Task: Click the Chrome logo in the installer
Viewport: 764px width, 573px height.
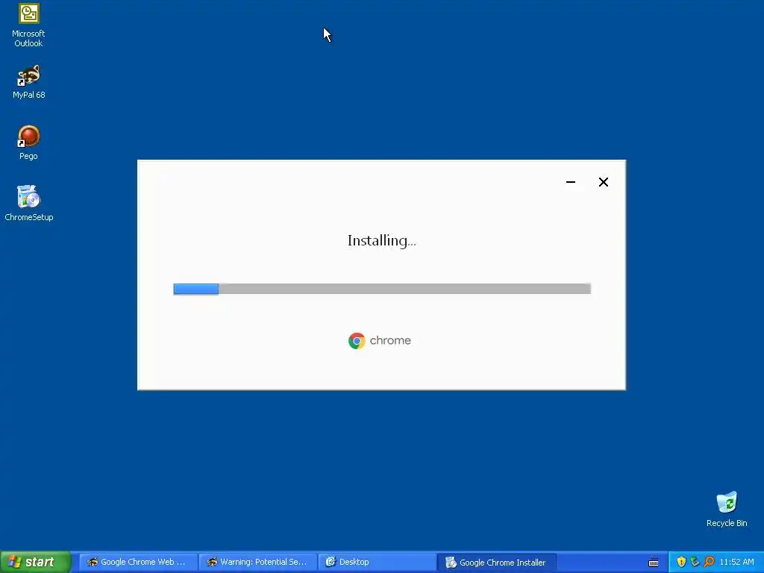Action: click(357, 340)
